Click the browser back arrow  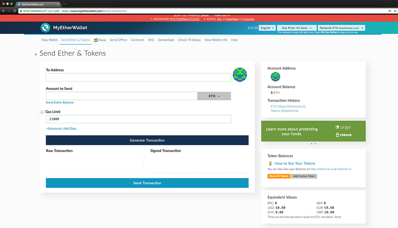(4, 11)
